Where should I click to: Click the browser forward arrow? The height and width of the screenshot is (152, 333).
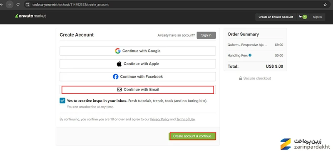tap(10, 5)
